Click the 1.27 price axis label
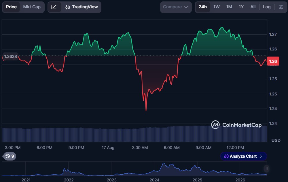The image size is (288, 182). pos(273,34)
